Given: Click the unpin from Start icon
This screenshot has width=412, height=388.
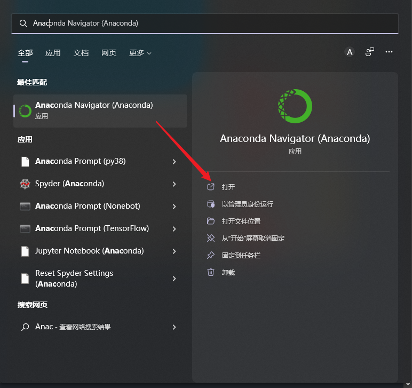Looking at the screenshot, I should 211,238.
